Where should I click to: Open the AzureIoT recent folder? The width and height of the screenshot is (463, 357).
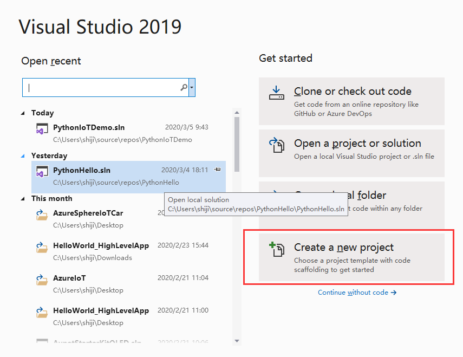[x=129, y=284]
